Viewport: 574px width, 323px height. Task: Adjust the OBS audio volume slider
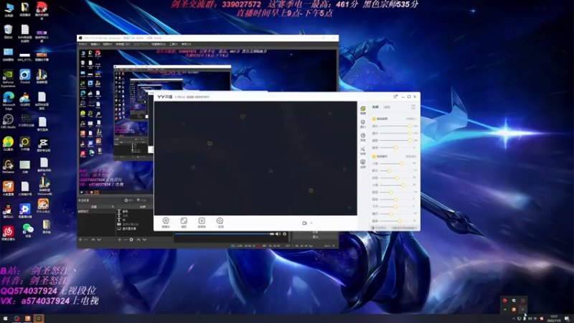click(225, 234)
